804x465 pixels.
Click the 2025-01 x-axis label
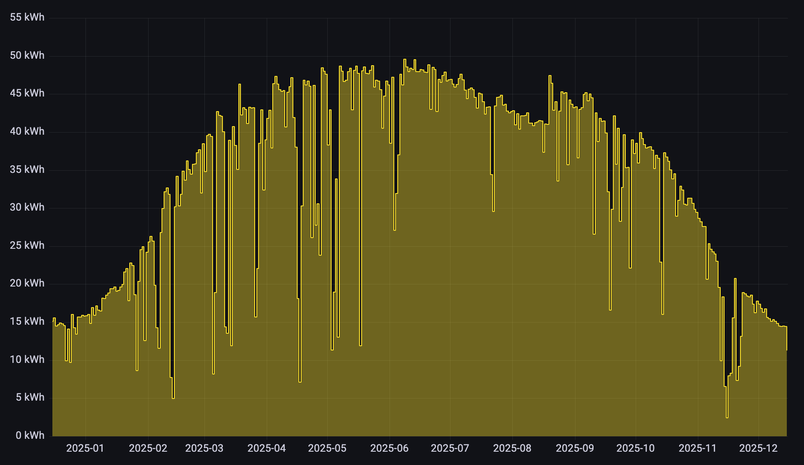tap(85, 448)
